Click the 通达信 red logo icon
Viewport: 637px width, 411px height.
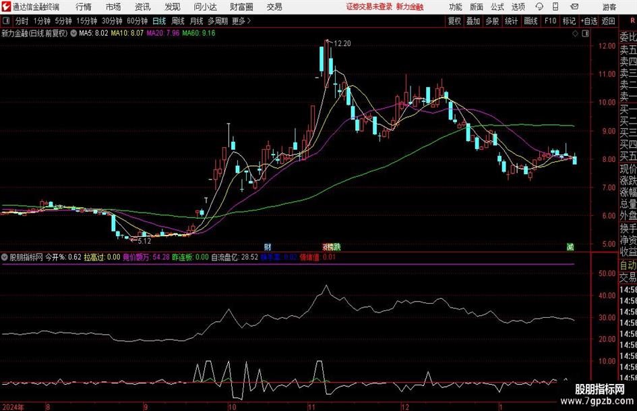point(5,7)
